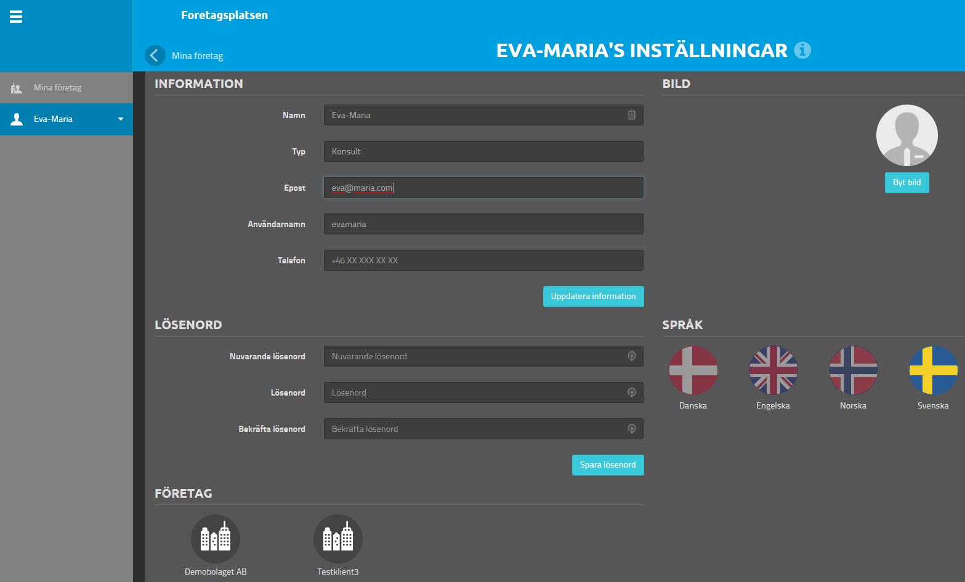Click into the Användarnamn field

483,224
